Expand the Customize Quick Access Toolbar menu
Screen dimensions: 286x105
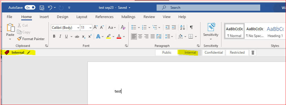coord(69,8)
